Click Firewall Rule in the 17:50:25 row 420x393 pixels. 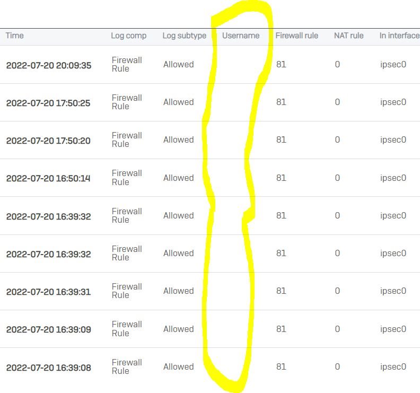[127, 102]
